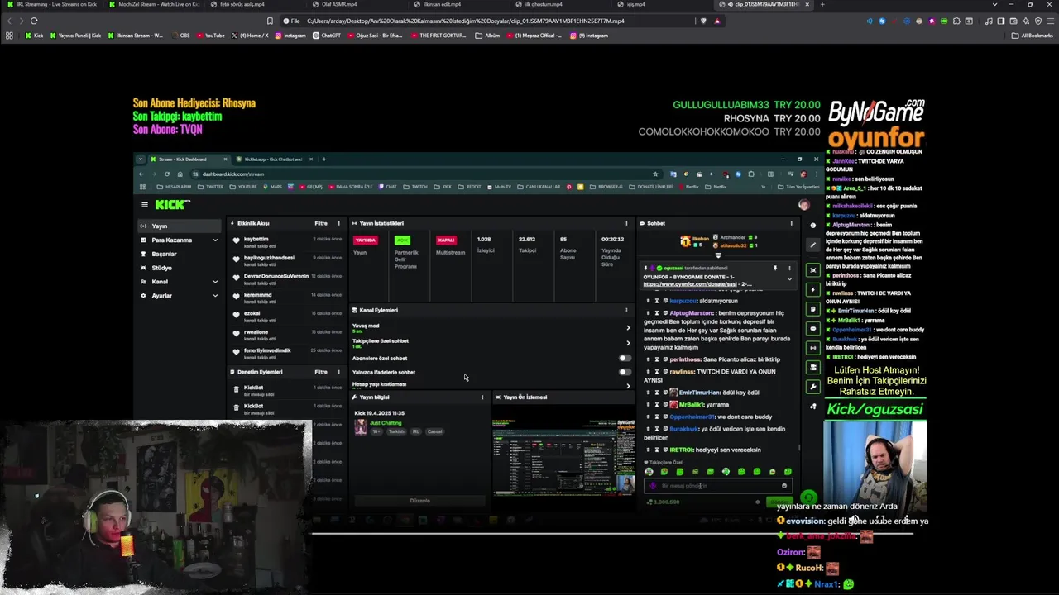Open the Instagram bookmark in outer bar
Image resolution: width=1059 pixels, height=595 pixels.
pyautogui.click(x=290, y=36)
